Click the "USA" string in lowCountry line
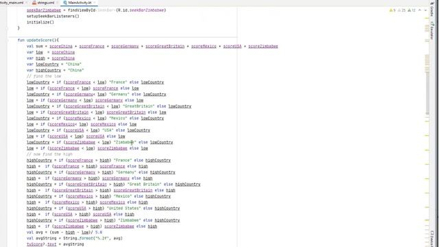The height and width of the screenshot is (247, 439). point(108,130)
